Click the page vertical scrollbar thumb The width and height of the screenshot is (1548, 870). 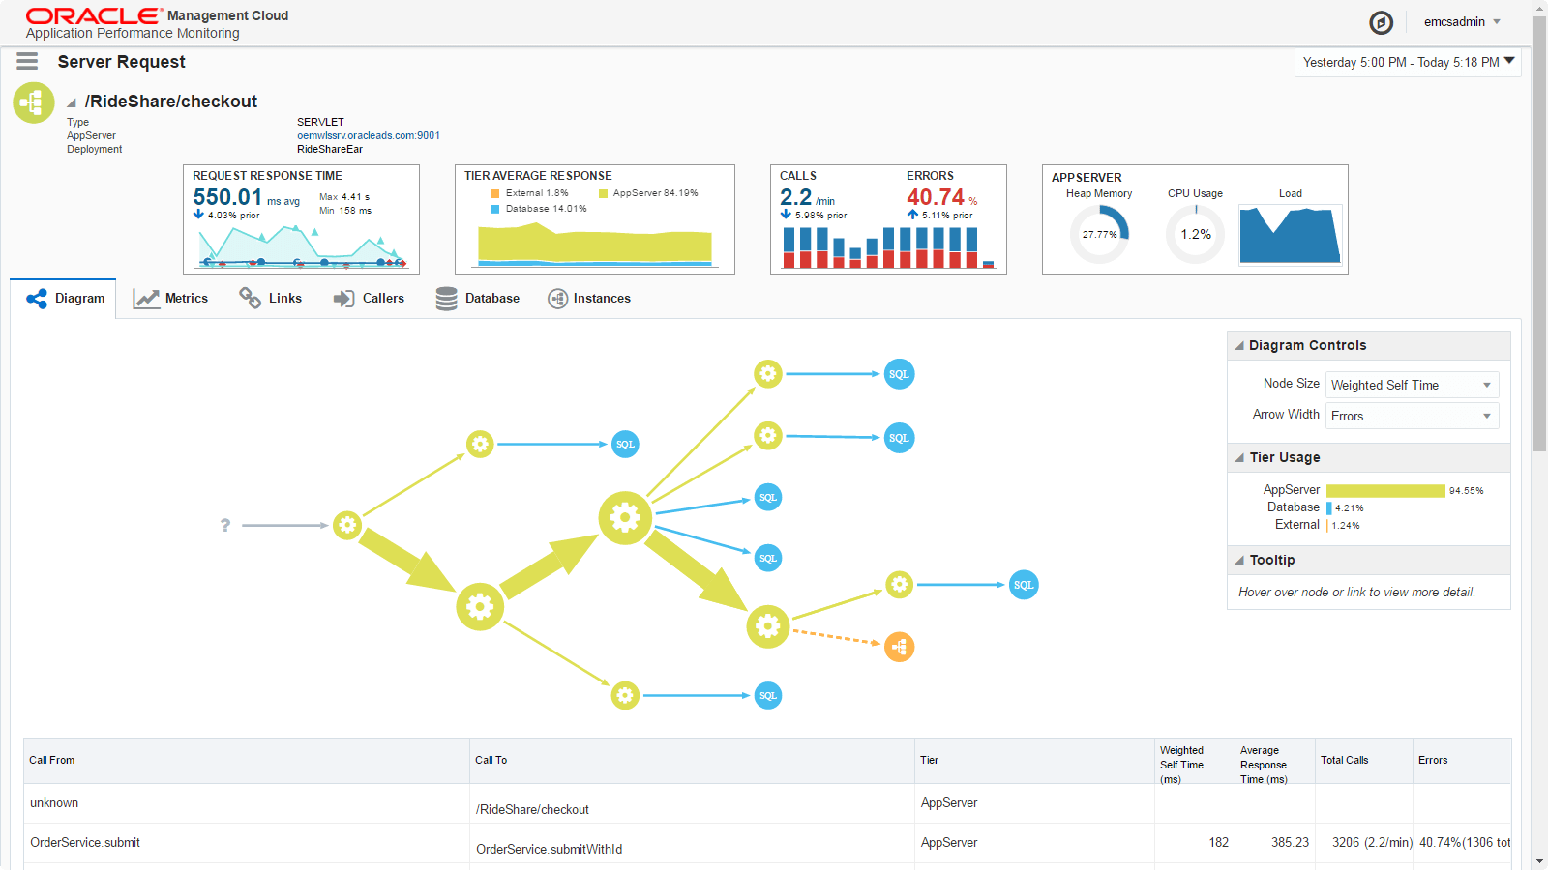click(1540, 235)
